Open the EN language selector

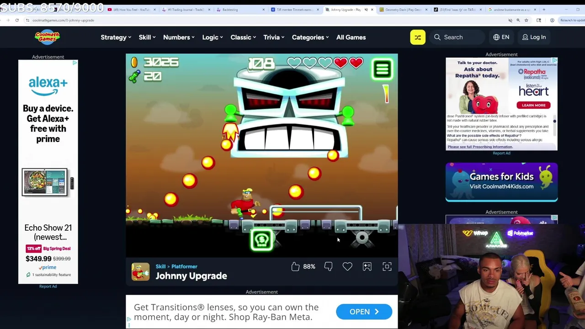(501, 37)
